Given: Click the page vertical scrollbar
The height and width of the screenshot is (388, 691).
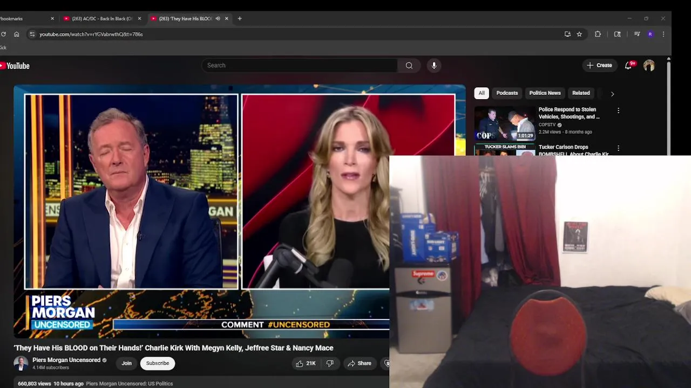Looking at the screenshot, I should pyautogui.click(x=669, y=108).
